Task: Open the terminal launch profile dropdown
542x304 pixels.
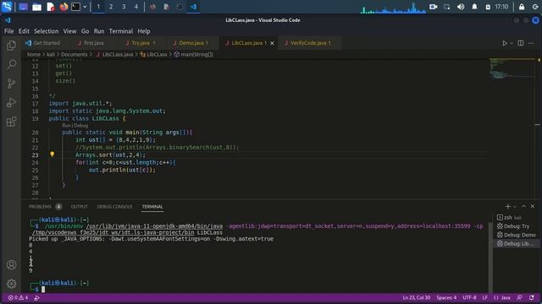Action: pos(515,206)
